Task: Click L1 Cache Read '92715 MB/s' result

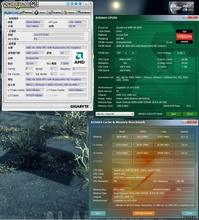Action: pyautogui.click(x=122, y=145)
